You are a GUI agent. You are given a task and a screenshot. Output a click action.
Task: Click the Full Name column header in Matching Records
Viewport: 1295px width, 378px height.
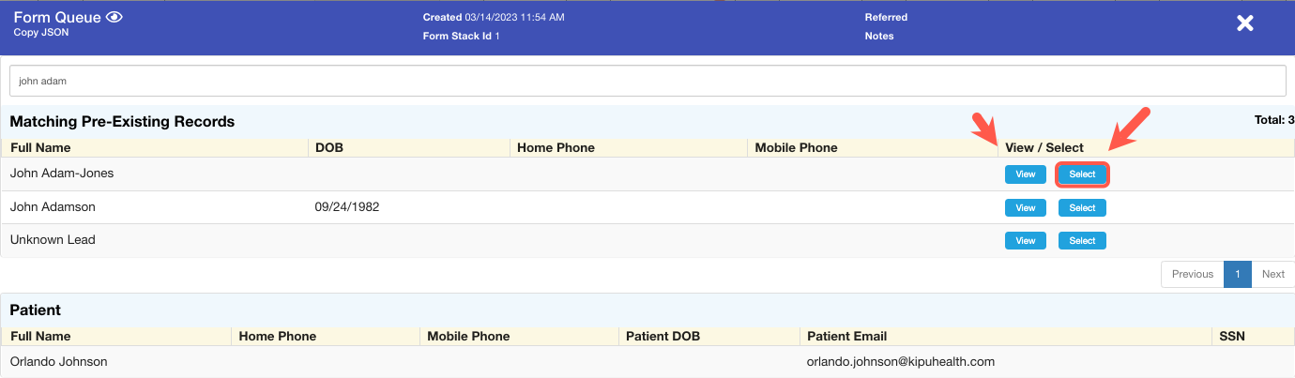[40, 147]
